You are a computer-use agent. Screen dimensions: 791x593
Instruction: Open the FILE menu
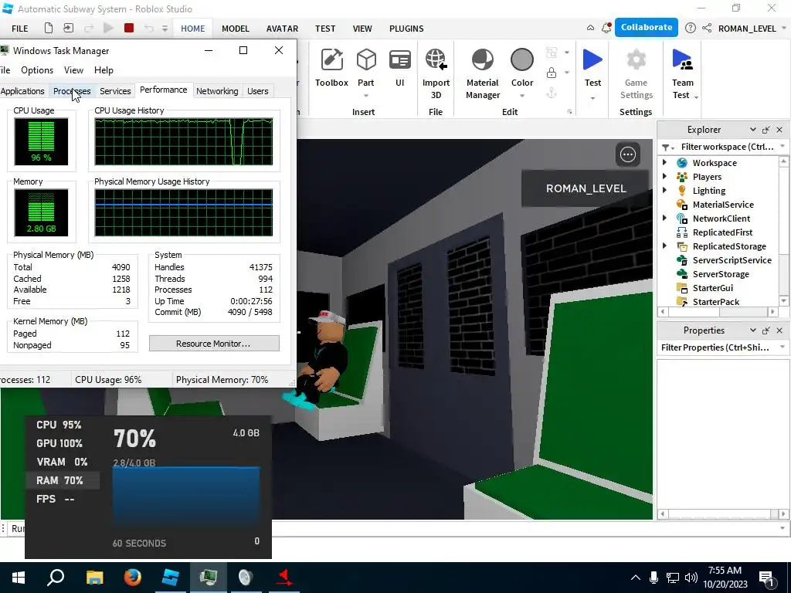click(x=19, y=29)
